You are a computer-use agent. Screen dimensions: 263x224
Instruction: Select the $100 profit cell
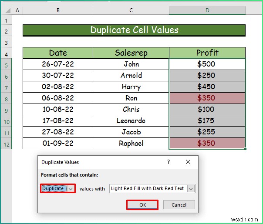click(x=207, y=110)
